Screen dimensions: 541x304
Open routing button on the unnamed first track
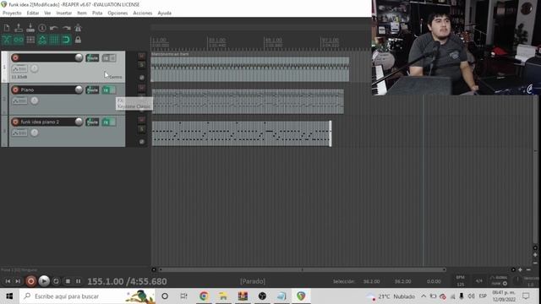(x=92, y=58)
